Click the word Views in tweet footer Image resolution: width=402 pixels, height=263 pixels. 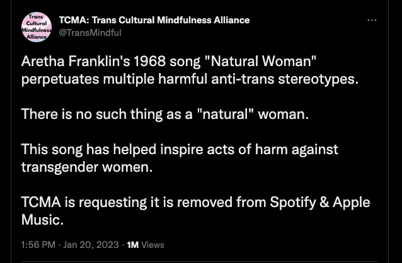pos(153,245)
